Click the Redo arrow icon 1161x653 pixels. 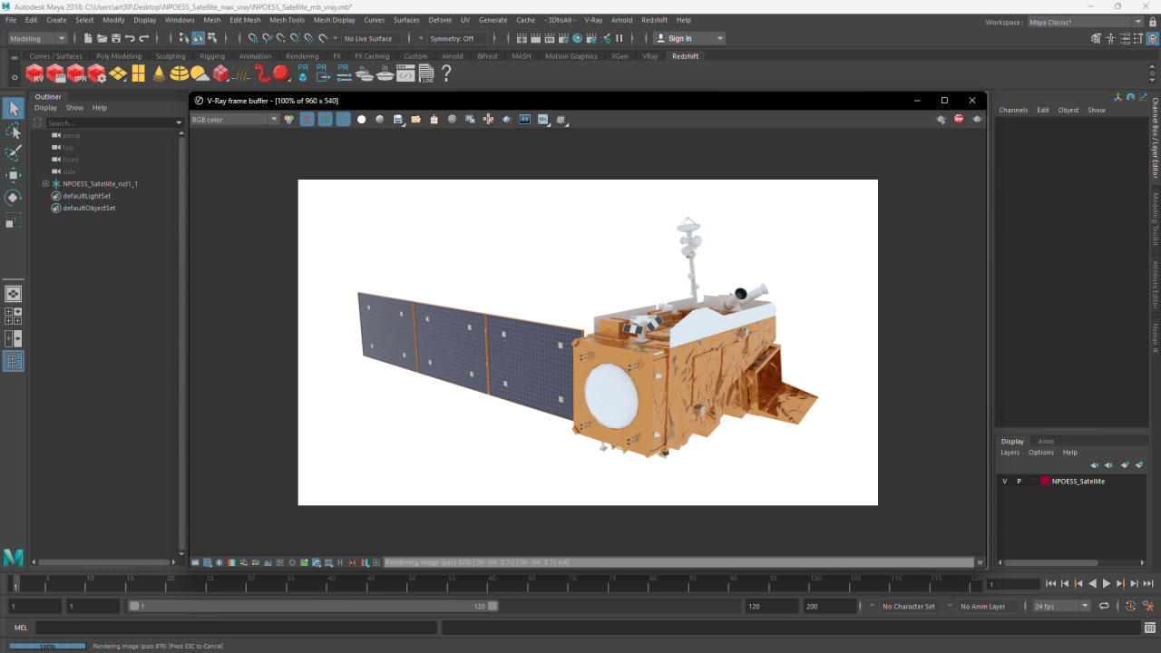(144, 38)
